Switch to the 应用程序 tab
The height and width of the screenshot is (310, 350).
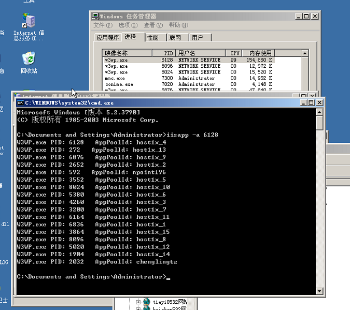[x=107, y=38]
